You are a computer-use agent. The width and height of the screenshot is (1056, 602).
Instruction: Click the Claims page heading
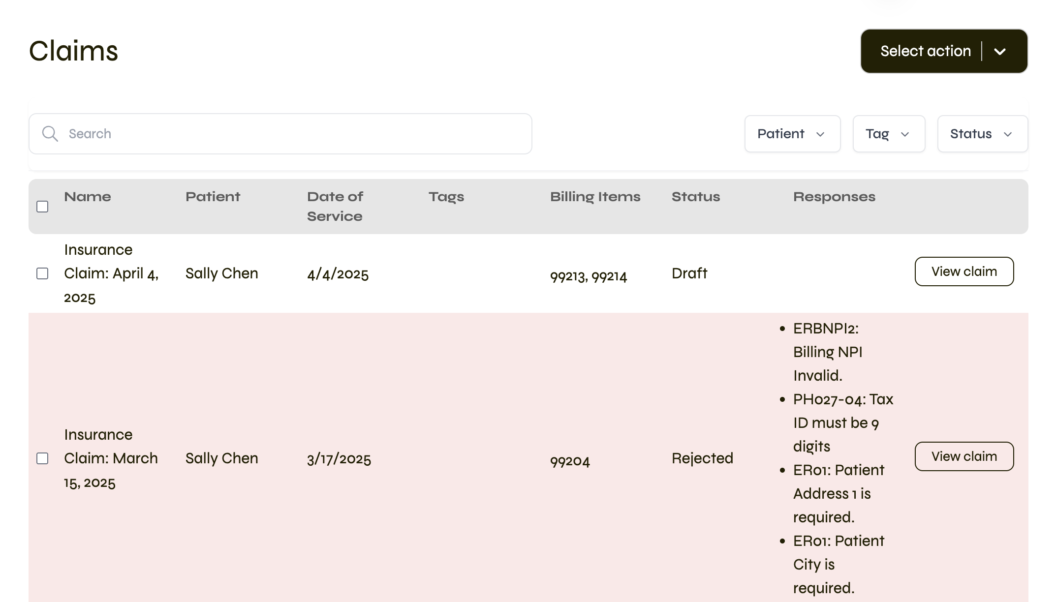[74, 51]
